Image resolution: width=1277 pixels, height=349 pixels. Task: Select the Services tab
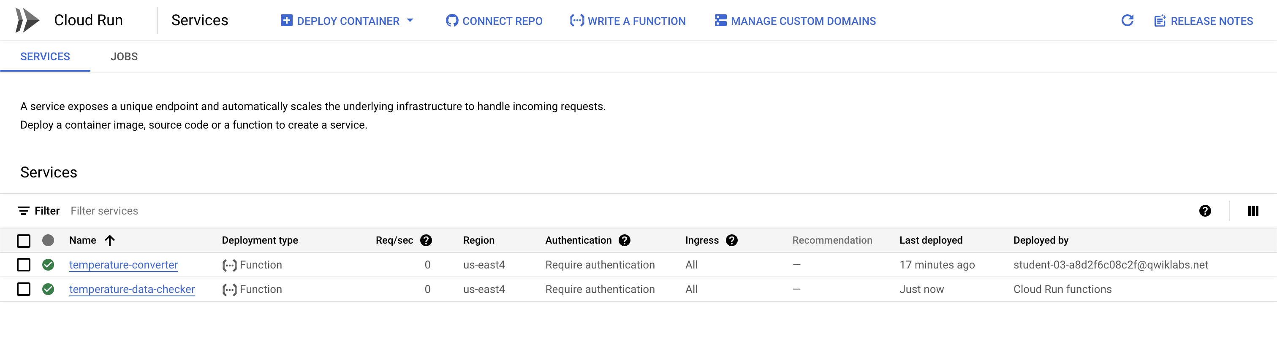point(45,56)
